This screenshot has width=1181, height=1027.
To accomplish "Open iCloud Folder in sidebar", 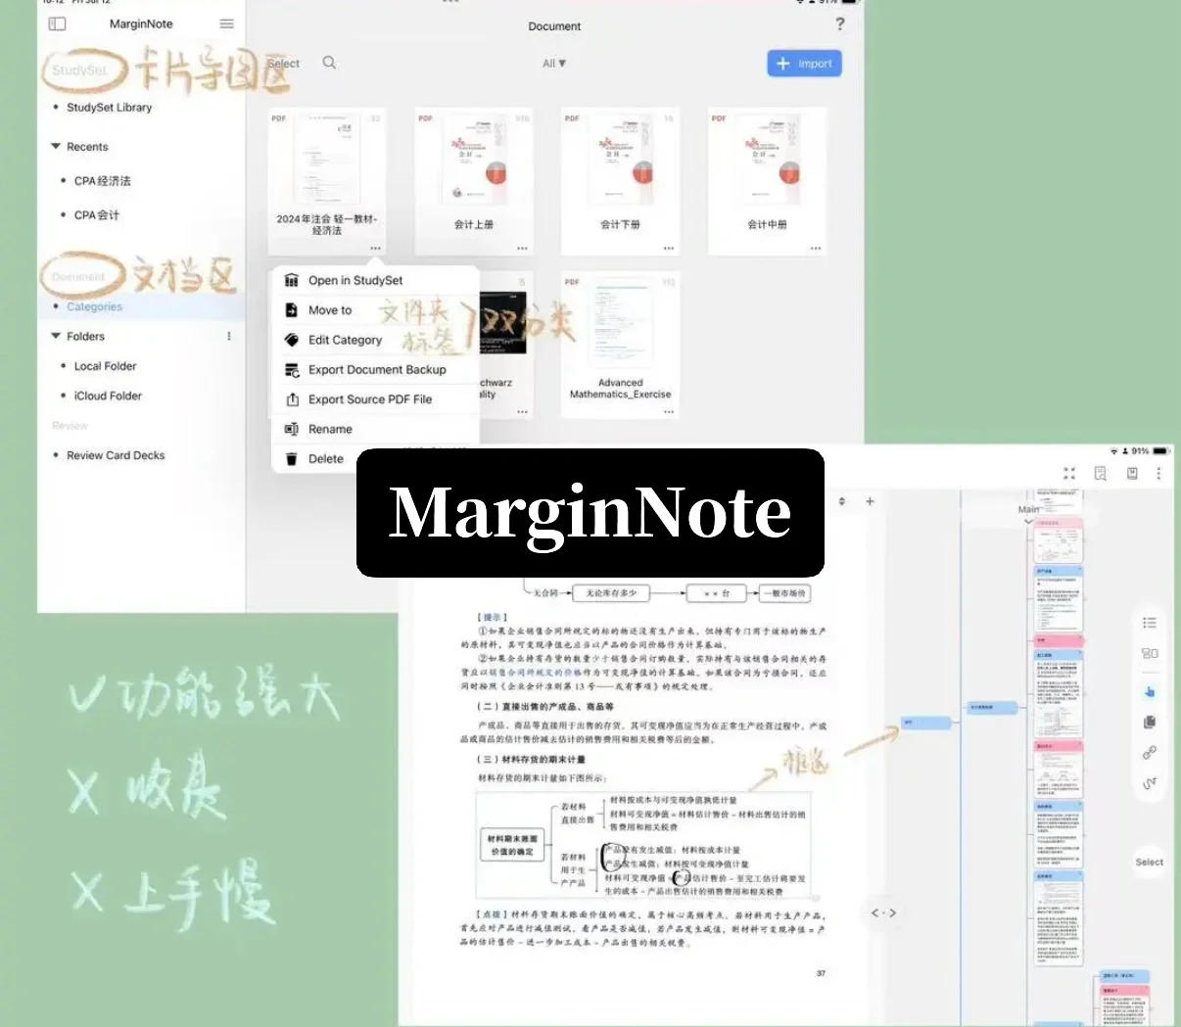I will pyautogui.click(x=108, y=396).
